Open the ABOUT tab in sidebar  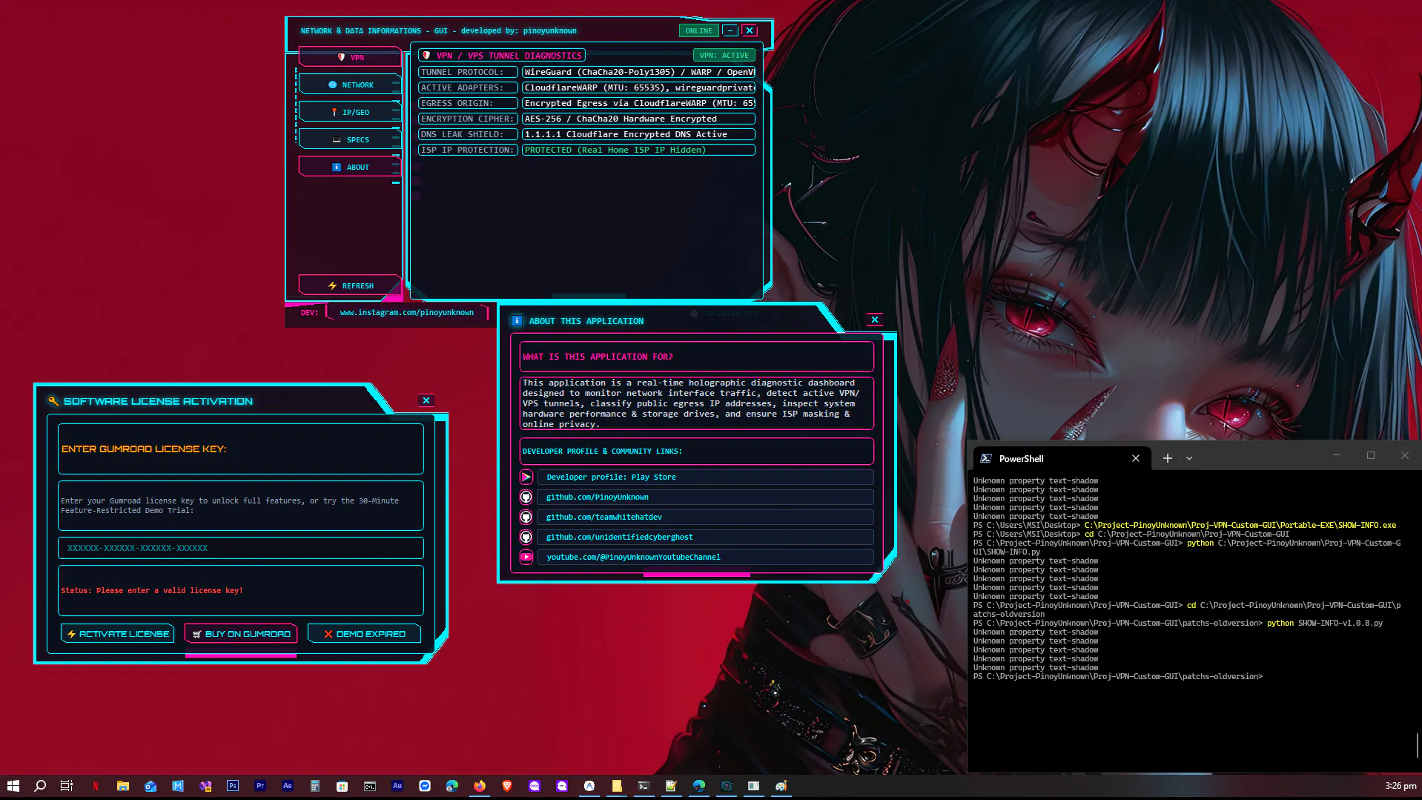pyautogui.click(x=350, y=167)
